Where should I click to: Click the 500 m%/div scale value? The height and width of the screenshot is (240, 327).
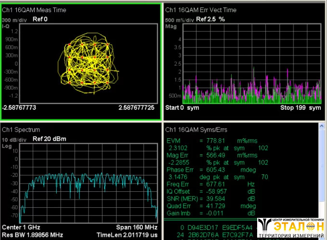179,20
